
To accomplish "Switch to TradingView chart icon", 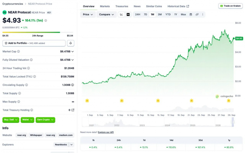I will pos(128,14).
